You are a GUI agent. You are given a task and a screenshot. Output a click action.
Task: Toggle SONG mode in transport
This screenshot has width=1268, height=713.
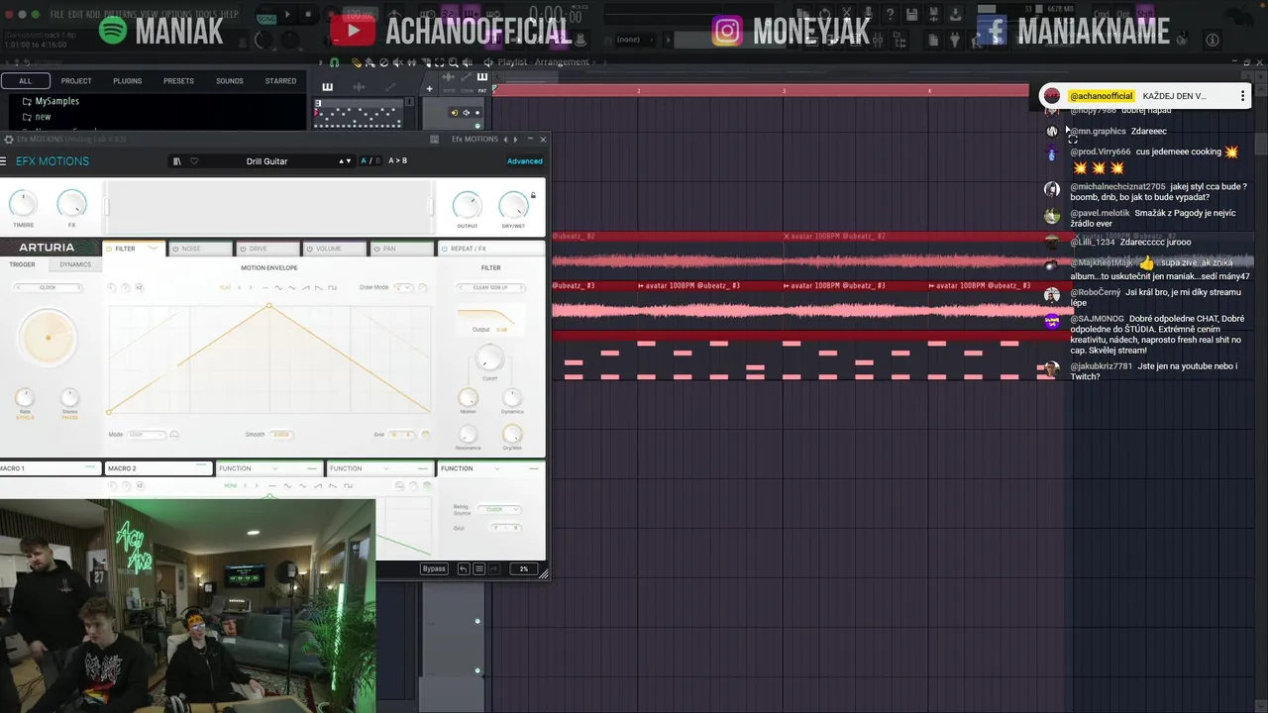pos(266,19)
